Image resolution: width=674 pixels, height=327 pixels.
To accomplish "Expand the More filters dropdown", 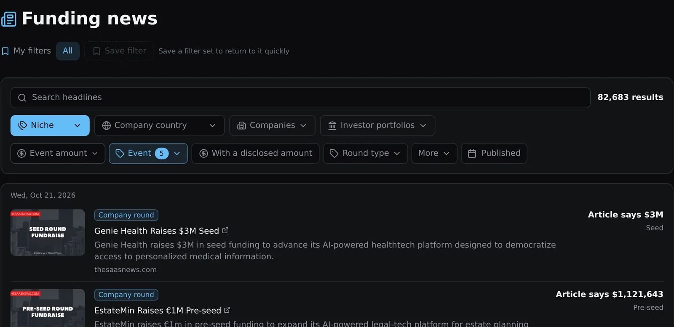I will pos(434,154).
